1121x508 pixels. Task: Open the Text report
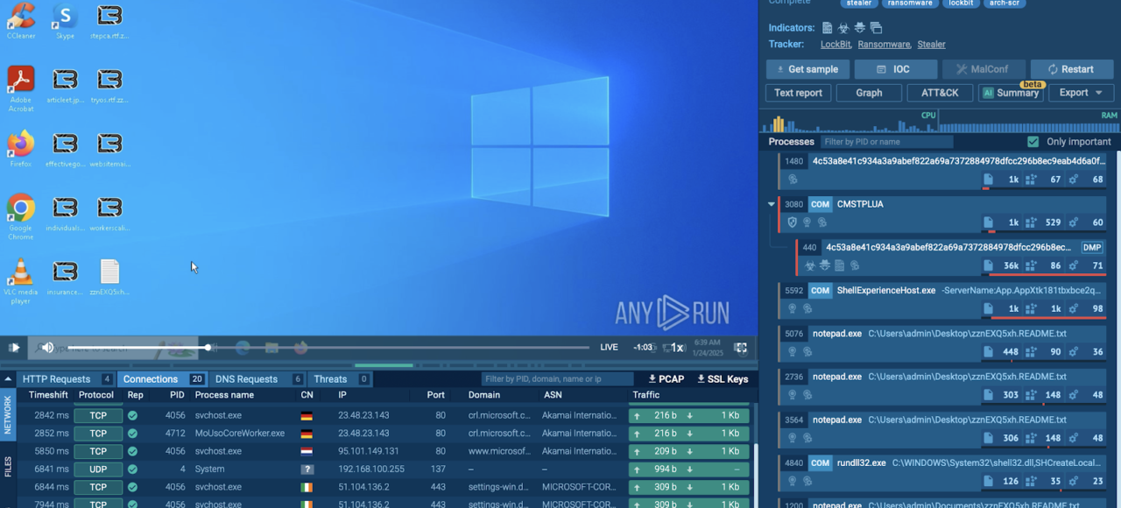point(798,93)
